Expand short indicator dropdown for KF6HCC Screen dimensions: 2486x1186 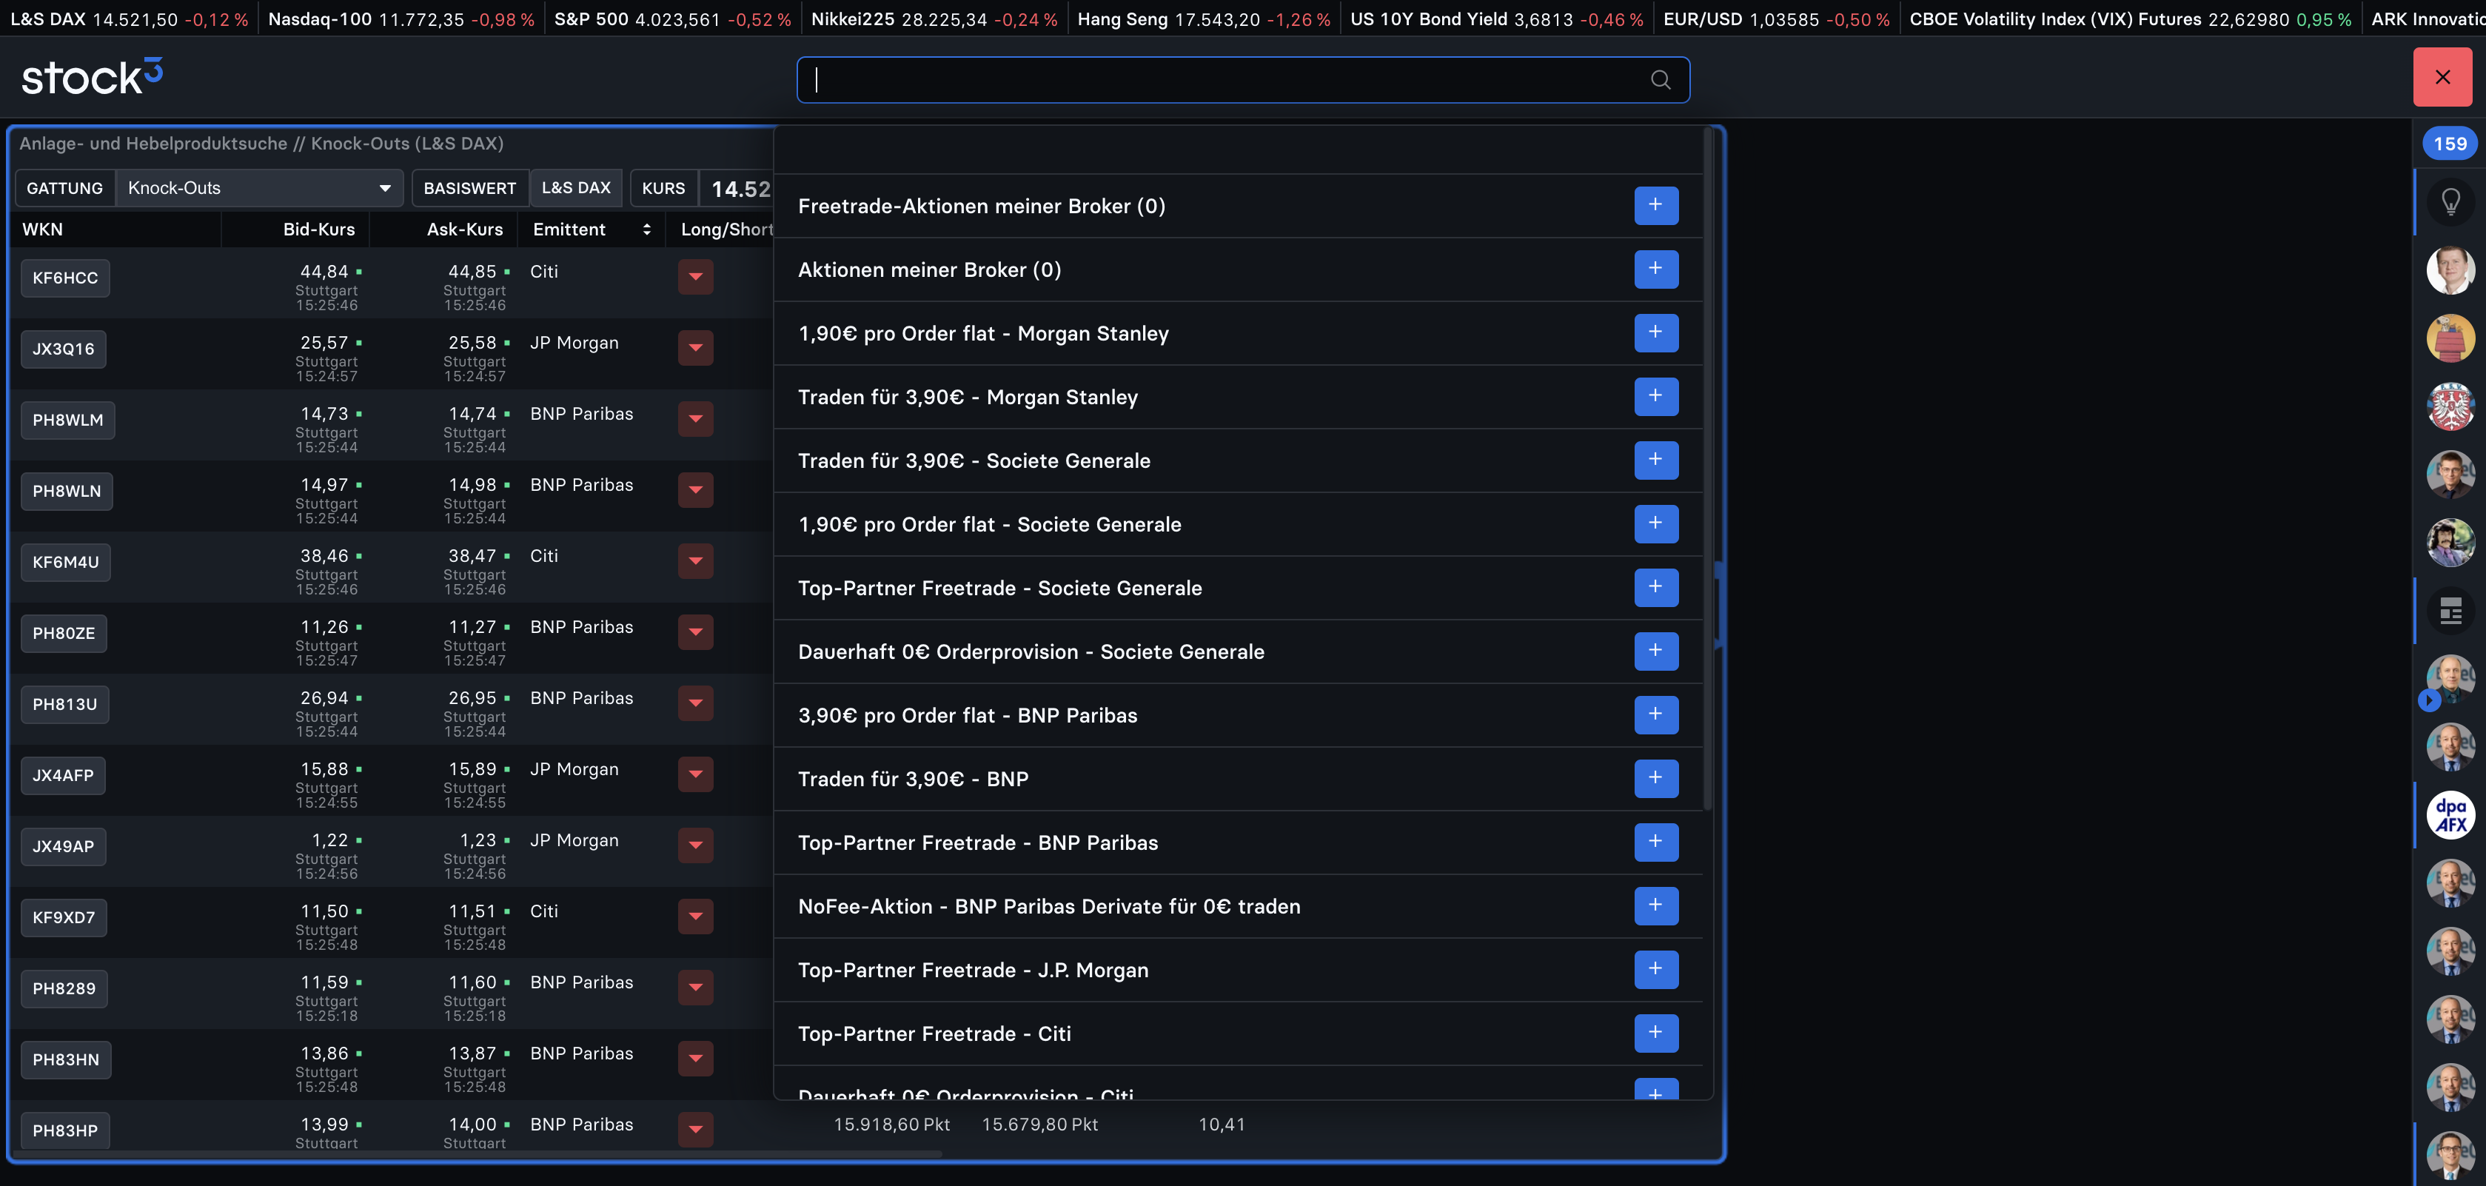(x=695, y=277)
